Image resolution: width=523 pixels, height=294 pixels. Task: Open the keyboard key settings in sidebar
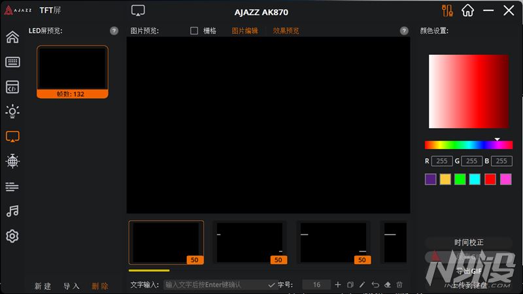[x=12, y=62]
